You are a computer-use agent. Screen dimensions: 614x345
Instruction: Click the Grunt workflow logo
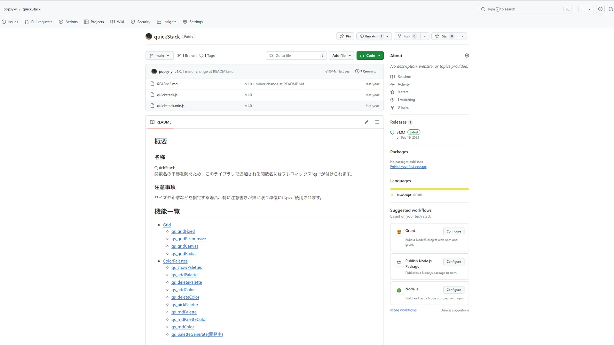[399, 232]
